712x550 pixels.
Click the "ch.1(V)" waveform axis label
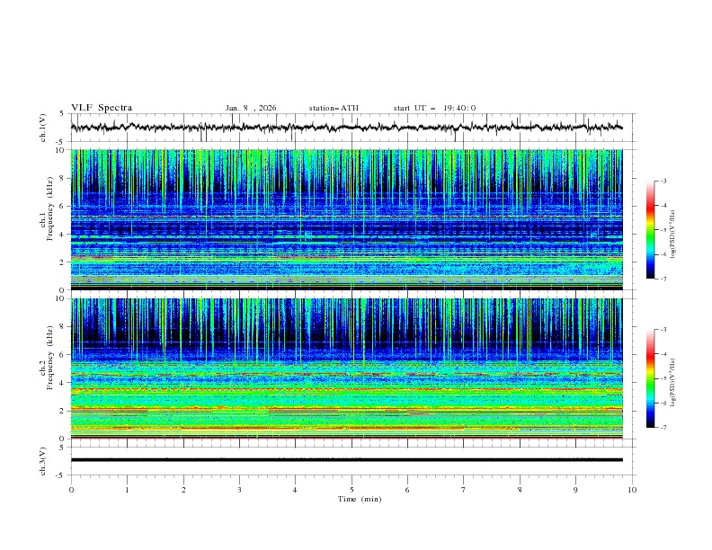coord(43,128)
